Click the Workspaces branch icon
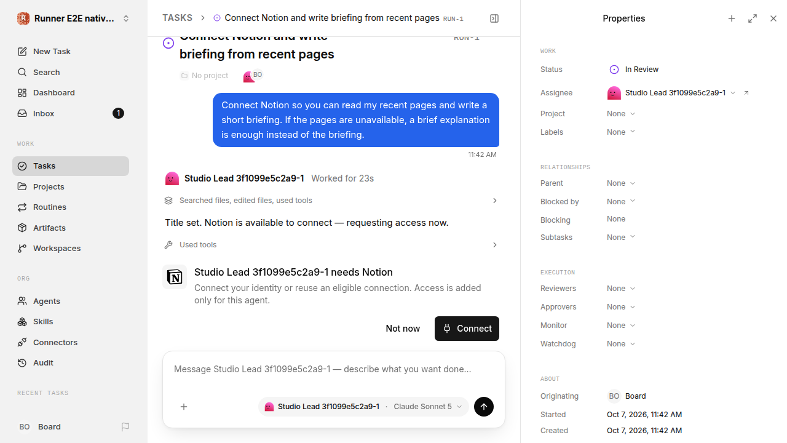Screen dimensions: 787x443 [x=22, y=249]
